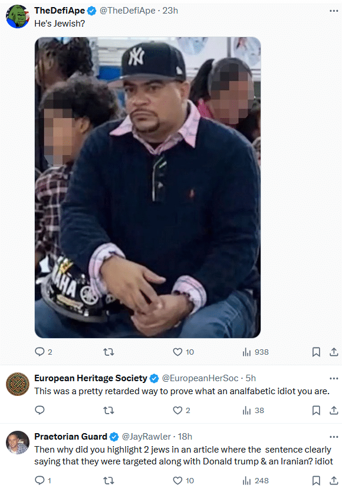Reply to European Heritage Society's comment
The height and width of the screenshot is (488, 342).
pyautogui.click(x=40, y=411)
